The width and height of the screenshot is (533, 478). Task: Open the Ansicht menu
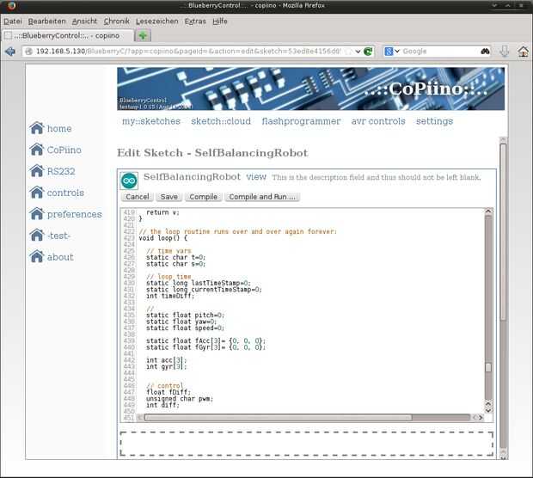pos(84,21)
